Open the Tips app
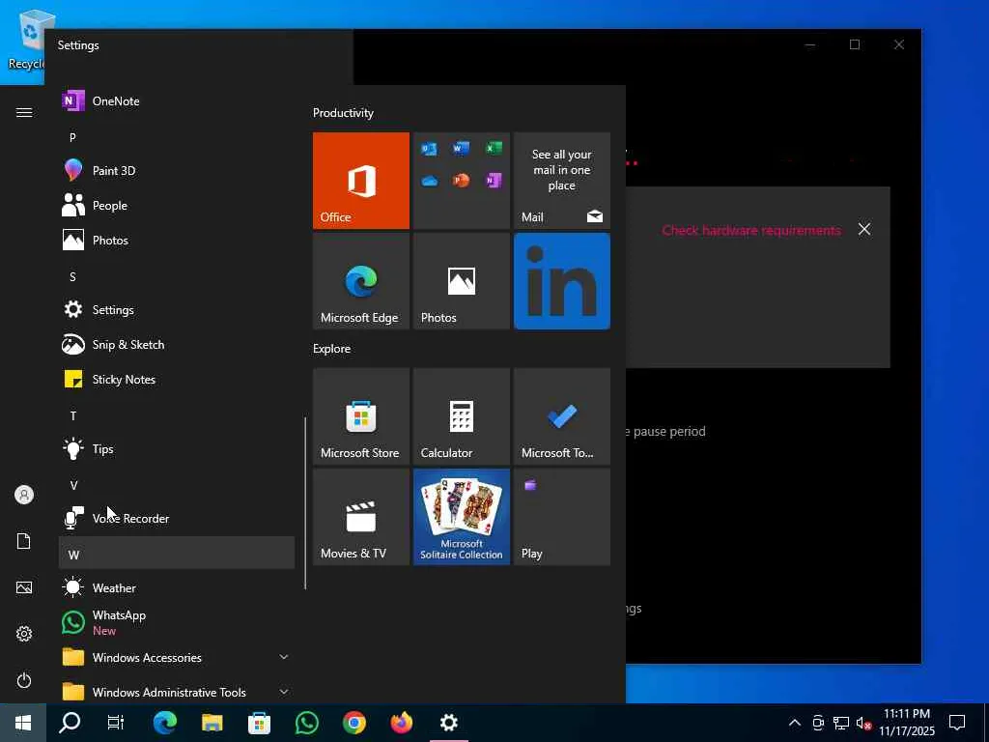The height and width of the screenshot is (742, 989). click(x=177, y=448)
